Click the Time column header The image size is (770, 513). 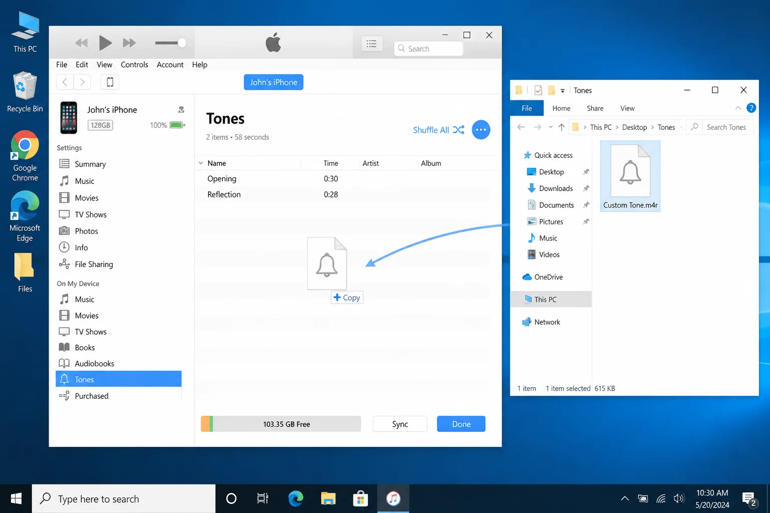(x=331, y=163)
